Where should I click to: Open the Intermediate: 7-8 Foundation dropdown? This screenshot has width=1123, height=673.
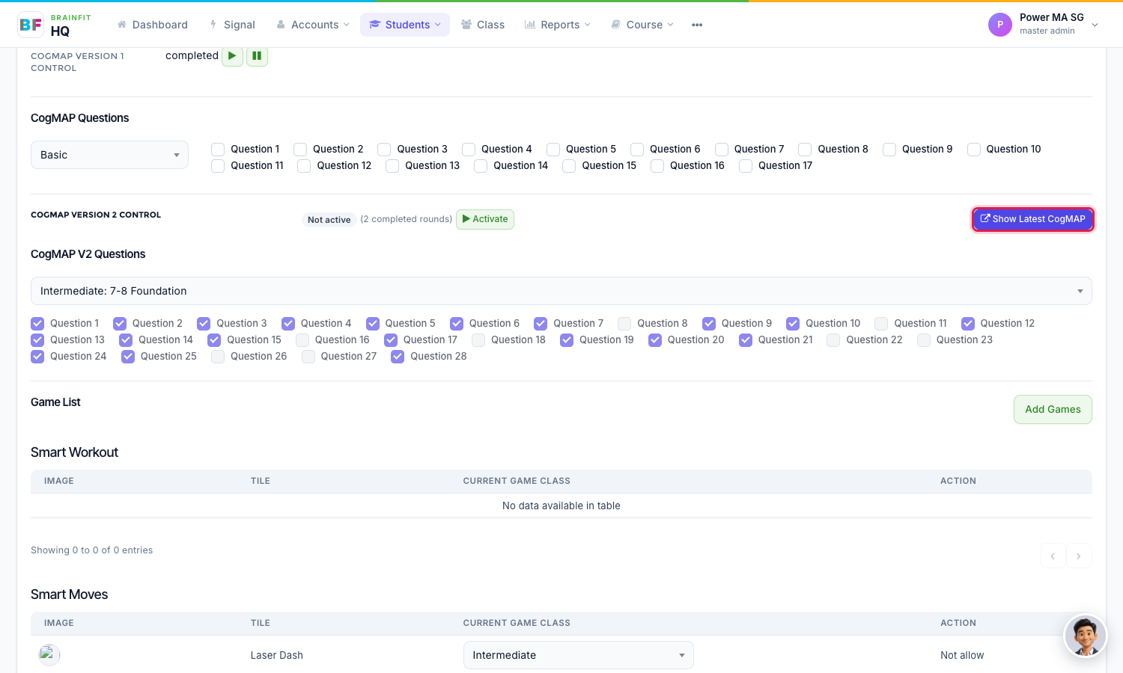point(561,291)
